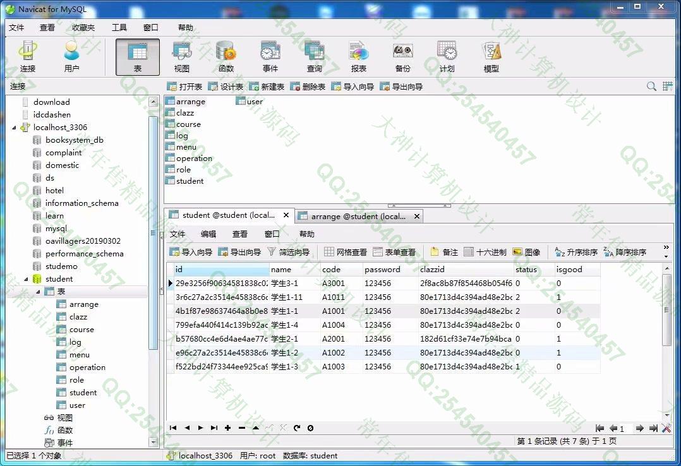
Task: Delete record with minus button
Action: pos(242,427)
